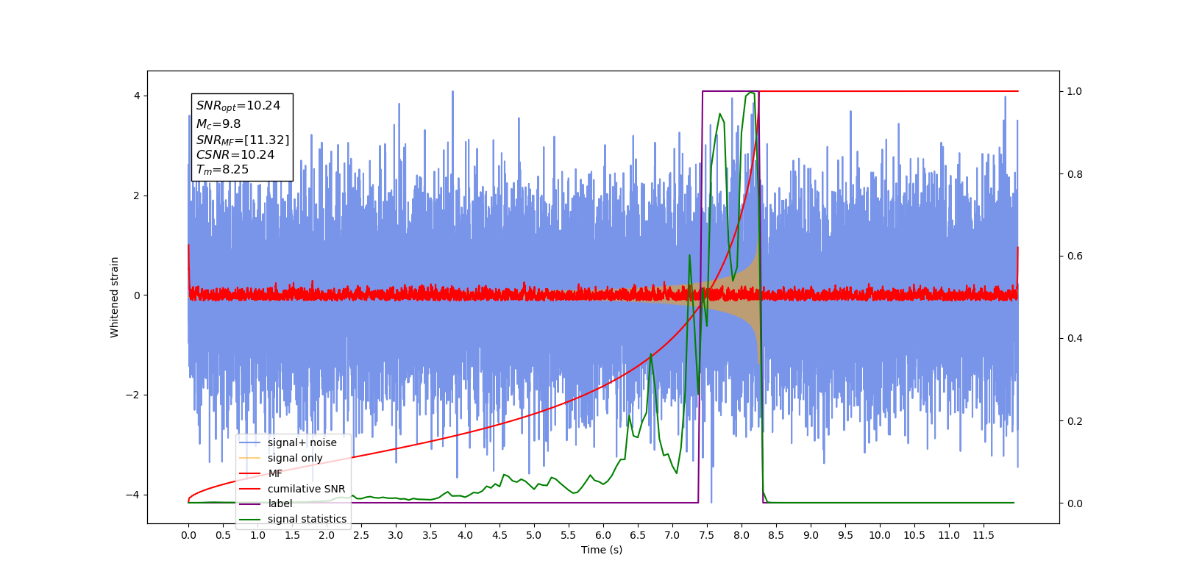The height and width of the screenshot is (588, 1177).
Task: Click the 11.0 tick on the time axis
Action: coord(949,535)
